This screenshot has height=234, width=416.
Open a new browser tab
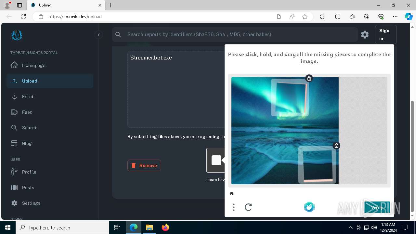(111, 5)
